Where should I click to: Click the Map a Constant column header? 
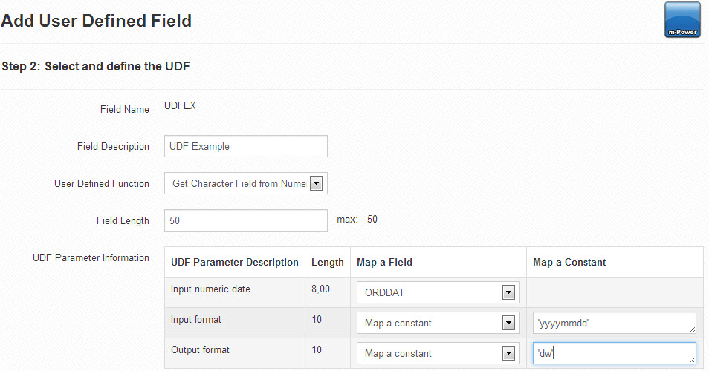pyautogui.click(x=569, y=262)
